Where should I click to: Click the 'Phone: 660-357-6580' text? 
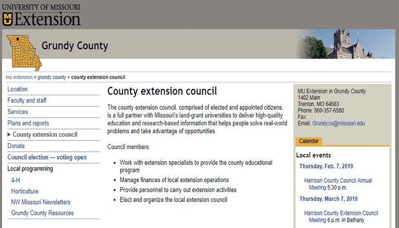click(321, 110)
